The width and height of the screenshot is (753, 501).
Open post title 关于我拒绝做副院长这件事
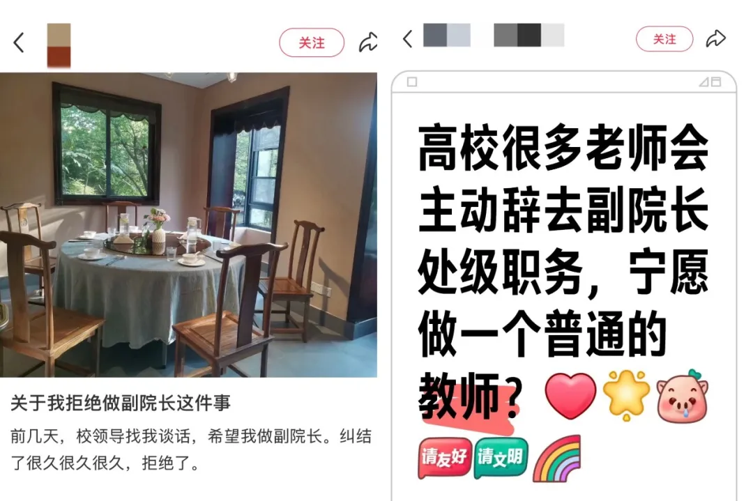121,403
